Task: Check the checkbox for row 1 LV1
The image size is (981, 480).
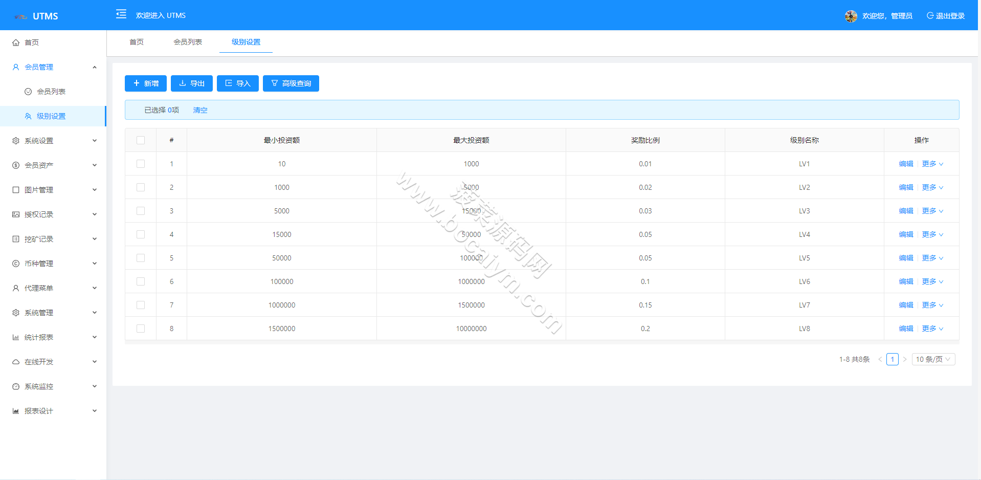Action: pos(141,164)
